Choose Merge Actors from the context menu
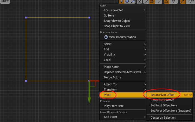The width and height of the screenshot is (195, 122). click(x=112, y=77)
